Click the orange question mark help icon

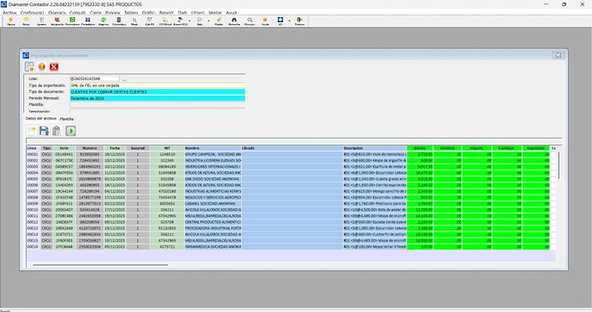click(x=42, y=67)
